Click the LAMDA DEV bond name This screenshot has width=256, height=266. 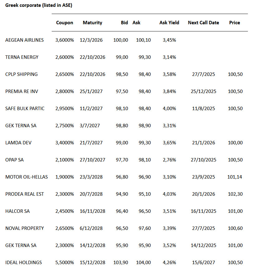18,143
